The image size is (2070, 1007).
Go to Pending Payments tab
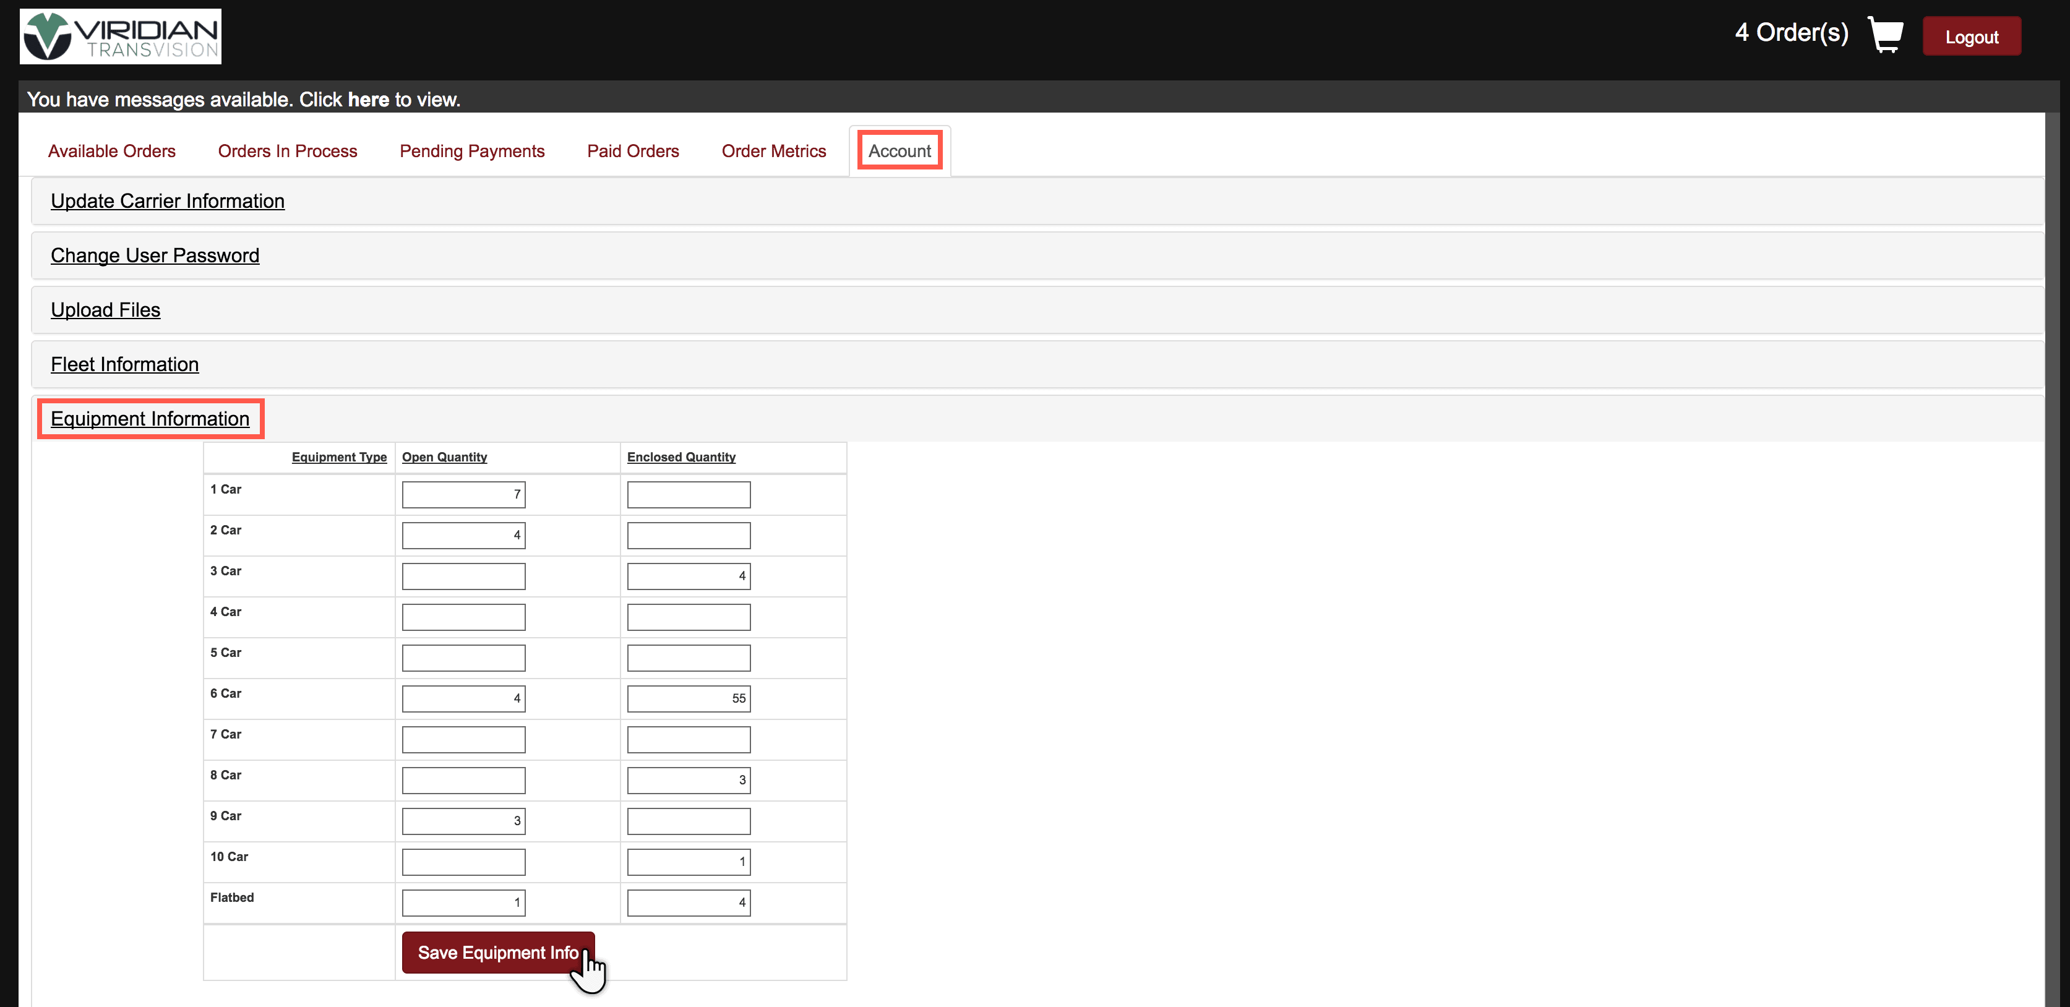[x=471, y=151]
